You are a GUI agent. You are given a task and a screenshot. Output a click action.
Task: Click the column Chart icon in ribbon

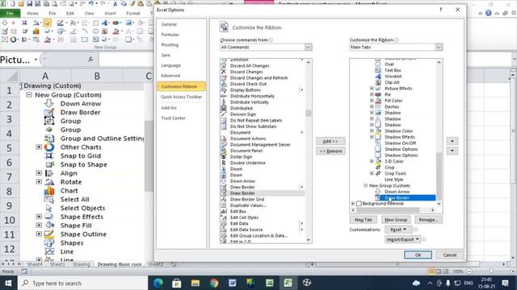pos(36,31)
